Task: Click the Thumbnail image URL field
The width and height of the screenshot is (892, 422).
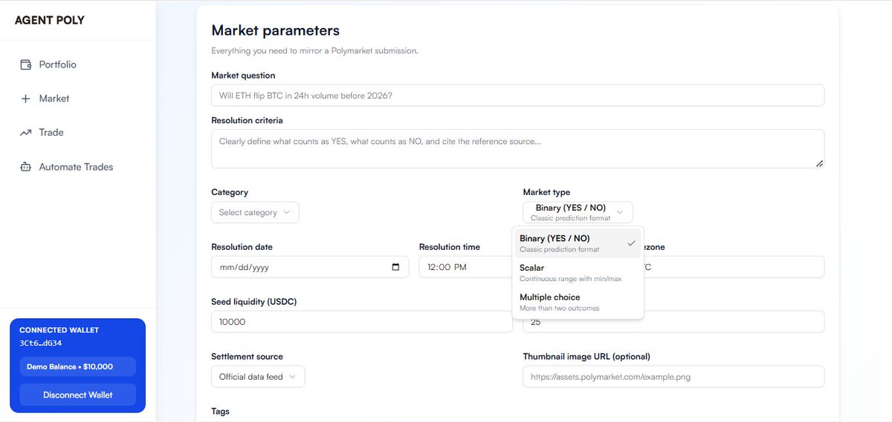Action: coord(673,377)
